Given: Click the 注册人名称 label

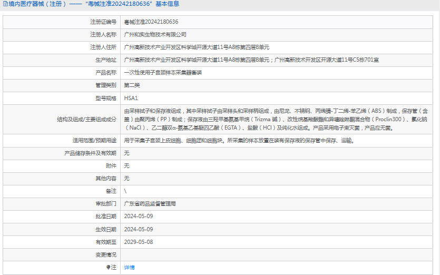Looking at the screenshot, I should pyautogui.click(x=103, y=35).
